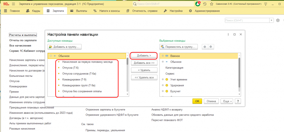Open Отражение зарплаты в бухучете link
Viewport: 284px width, 132px height.
coord(105,109)
